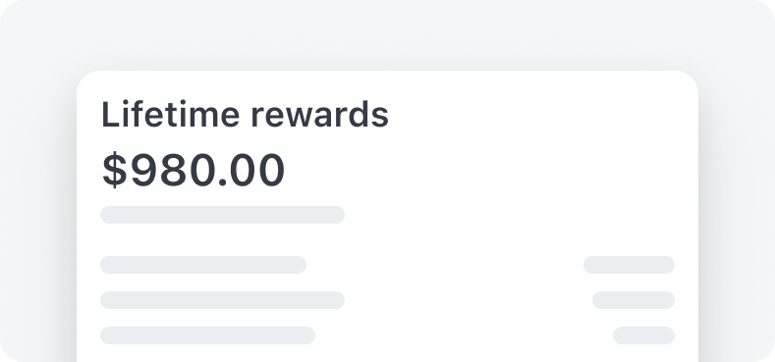The width and height of the screenshot is (775, 362).
Task: Select the third row's left placeholder bar
Action: coord(207,336)
